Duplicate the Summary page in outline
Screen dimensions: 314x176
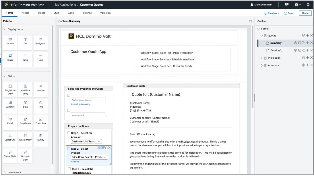[x=304, y=43]
